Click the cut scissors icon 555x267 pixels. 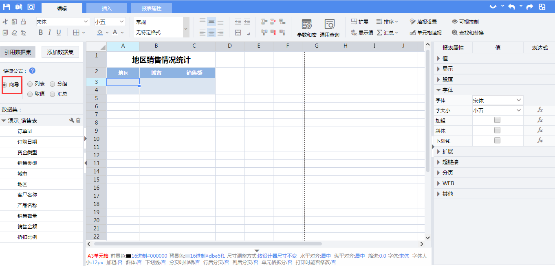5,22
